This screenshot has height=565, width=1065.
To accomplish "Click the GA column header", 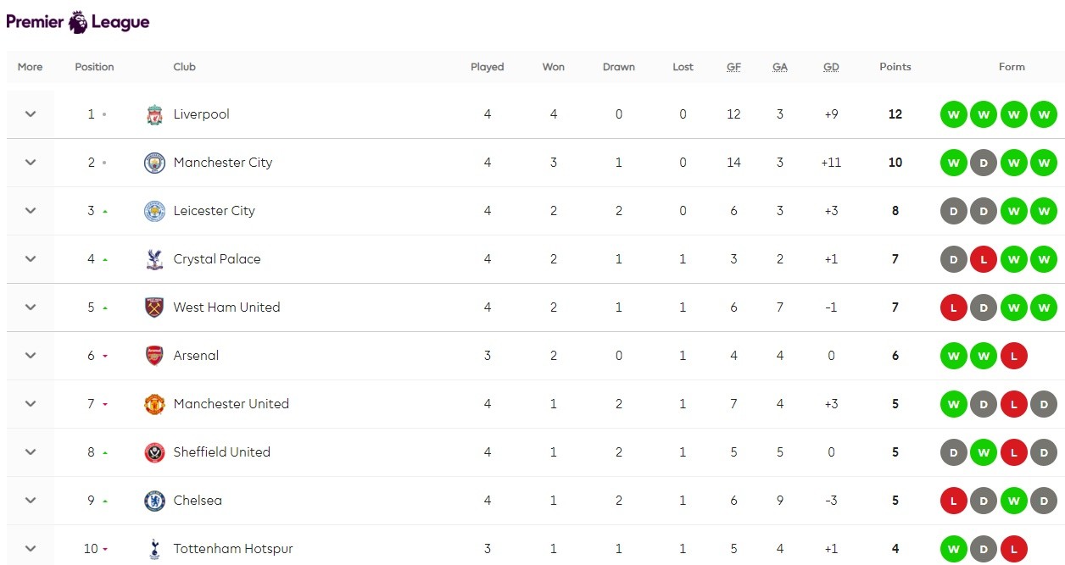I will point(780,67).
